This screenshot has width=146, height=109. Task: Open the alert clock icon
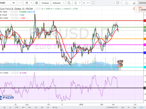pos(69,3)
